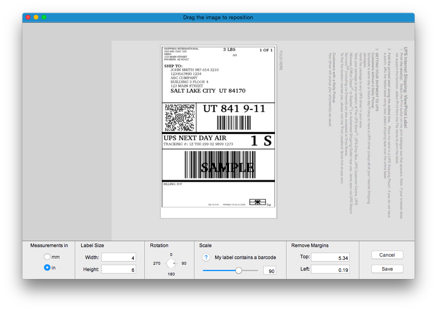Click the Left margin input field
This screenshot has height=311, width=437.
(330, 269)
